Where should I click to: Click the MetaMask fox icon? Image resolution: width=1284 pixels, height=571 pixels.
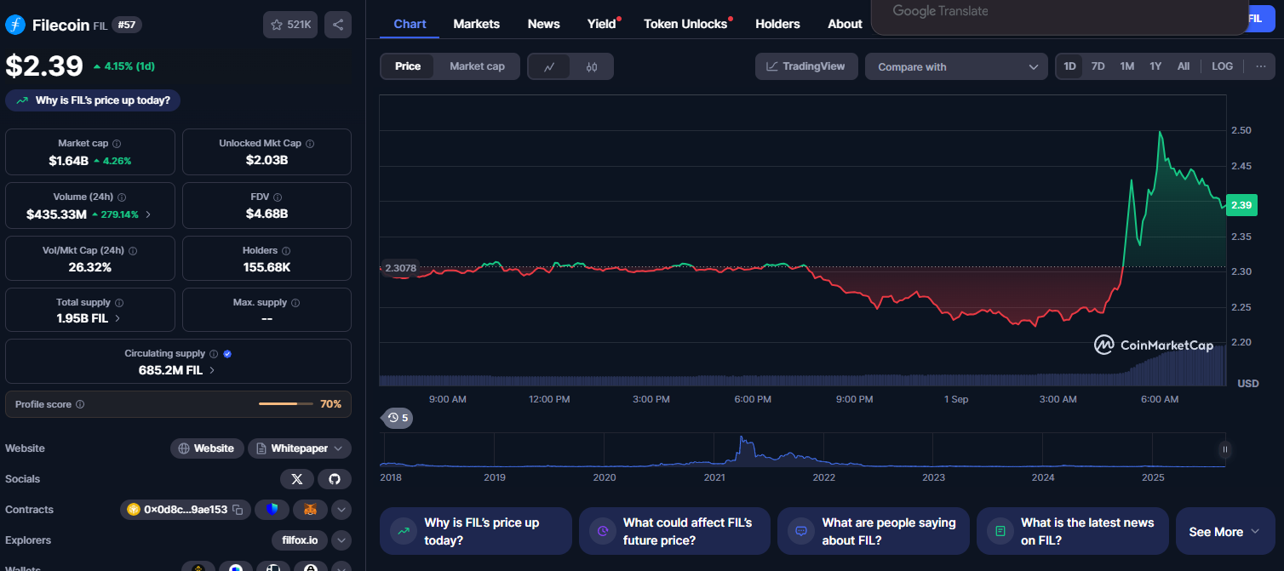click(x=311, y=510)
